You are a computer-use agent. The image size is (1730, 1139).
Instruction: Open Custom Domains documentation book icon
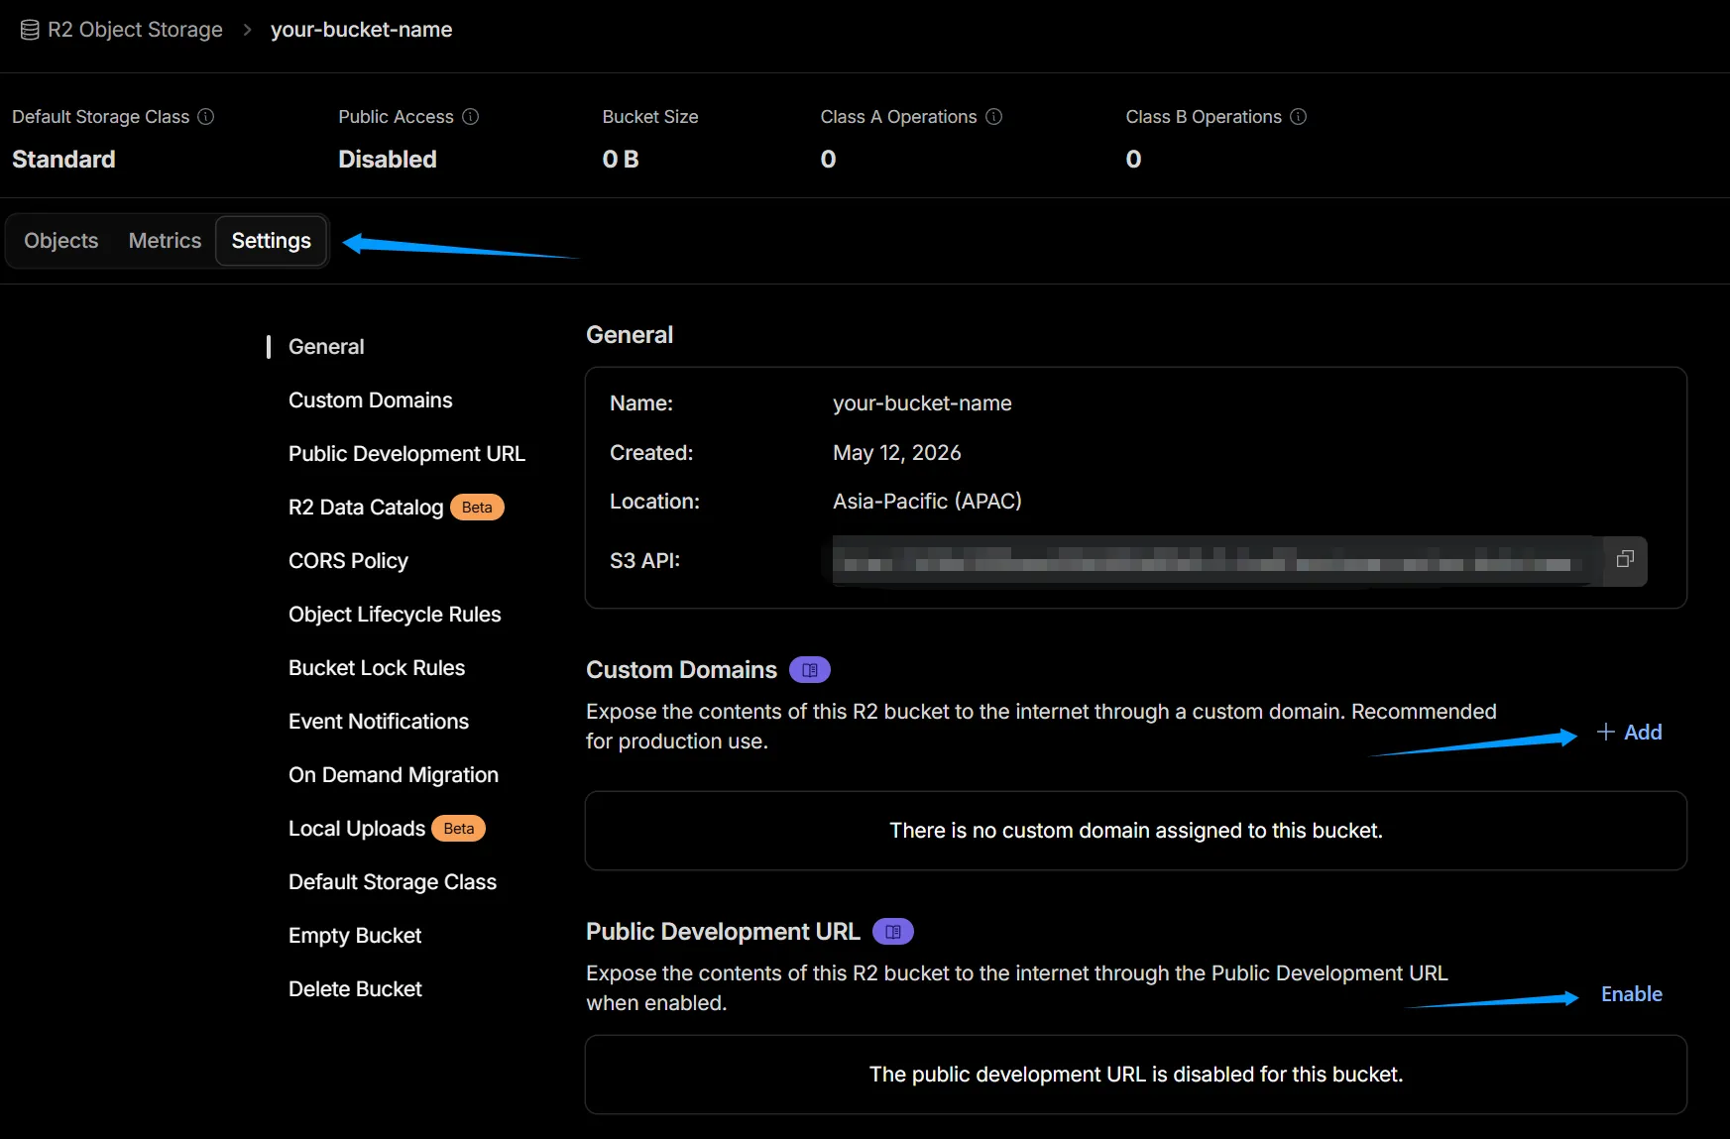click(810, 670)
